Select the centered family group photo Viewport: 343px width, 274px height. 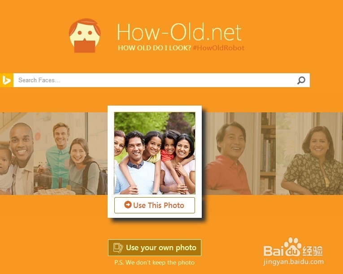coord(155,153)
